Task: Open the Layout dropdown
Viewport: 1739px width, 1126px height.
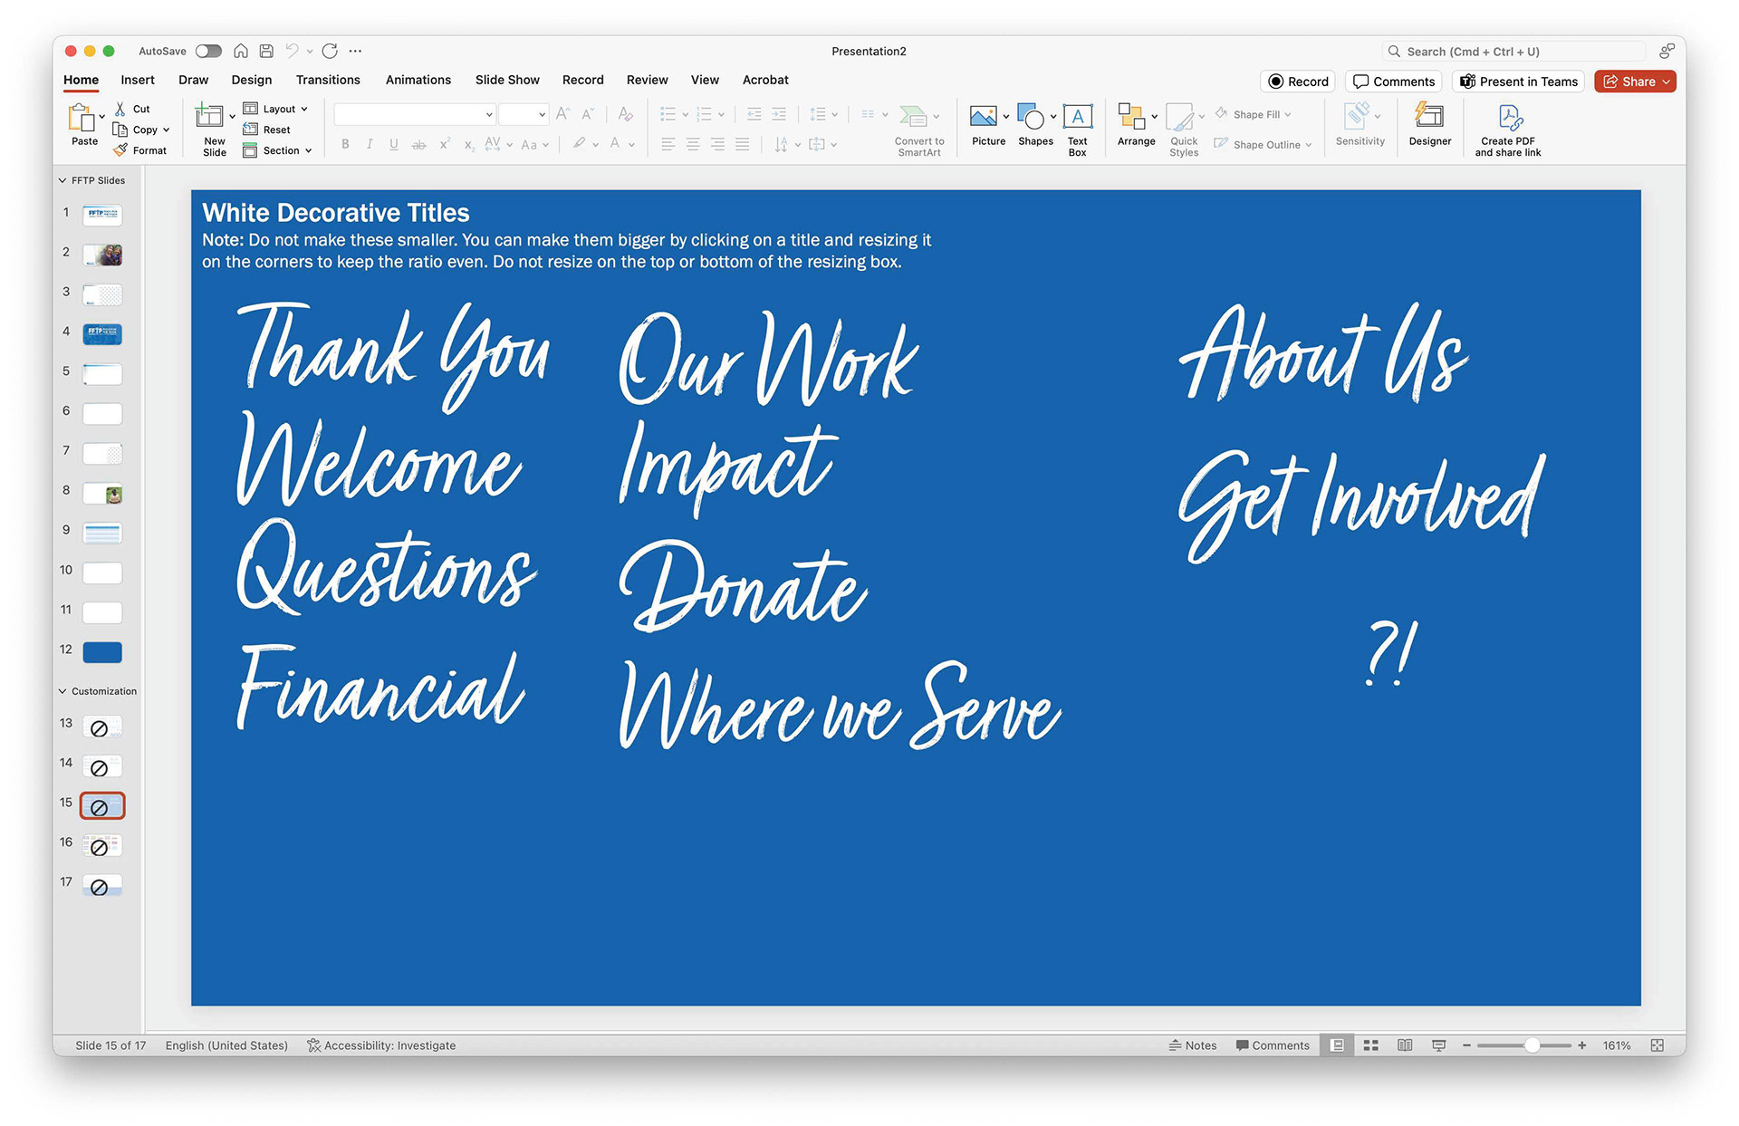Action: pos(277,109)
